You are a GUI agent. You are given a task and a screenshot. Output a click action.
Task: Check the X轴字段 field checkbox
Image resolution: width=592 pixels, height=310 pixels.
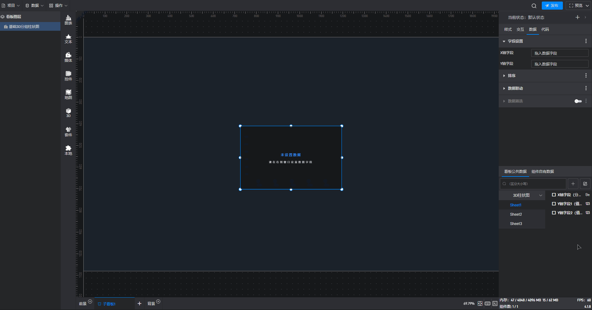pyautogui.click(x=554, y=195)
